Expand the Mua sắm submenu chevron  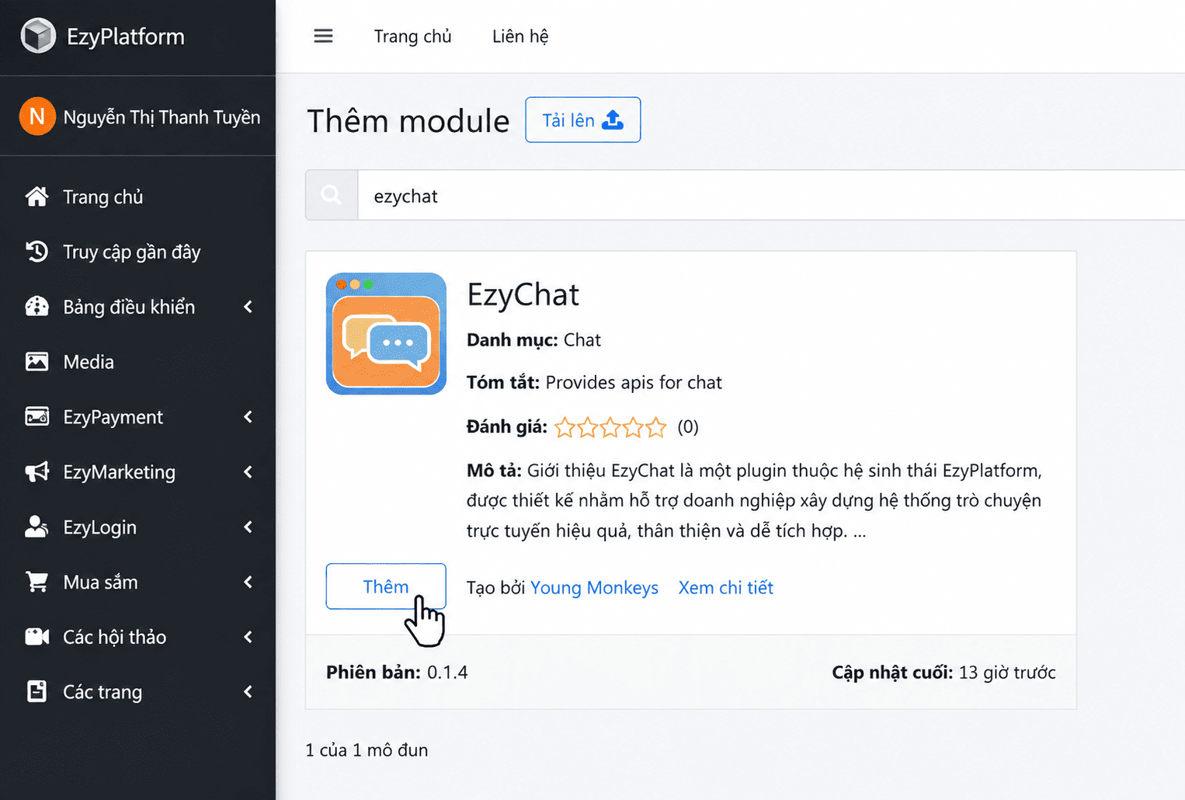pos(248,582)
